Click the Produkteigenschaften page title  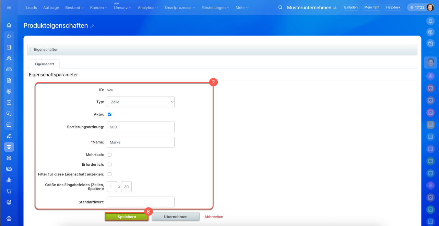pyautogui.click(x=56, y=25)
